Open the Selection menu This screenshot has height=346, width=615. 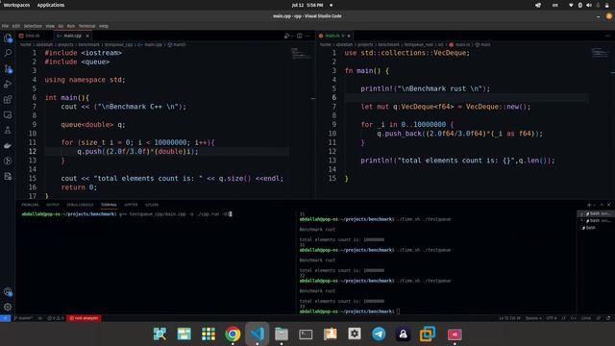pos(33,26)
